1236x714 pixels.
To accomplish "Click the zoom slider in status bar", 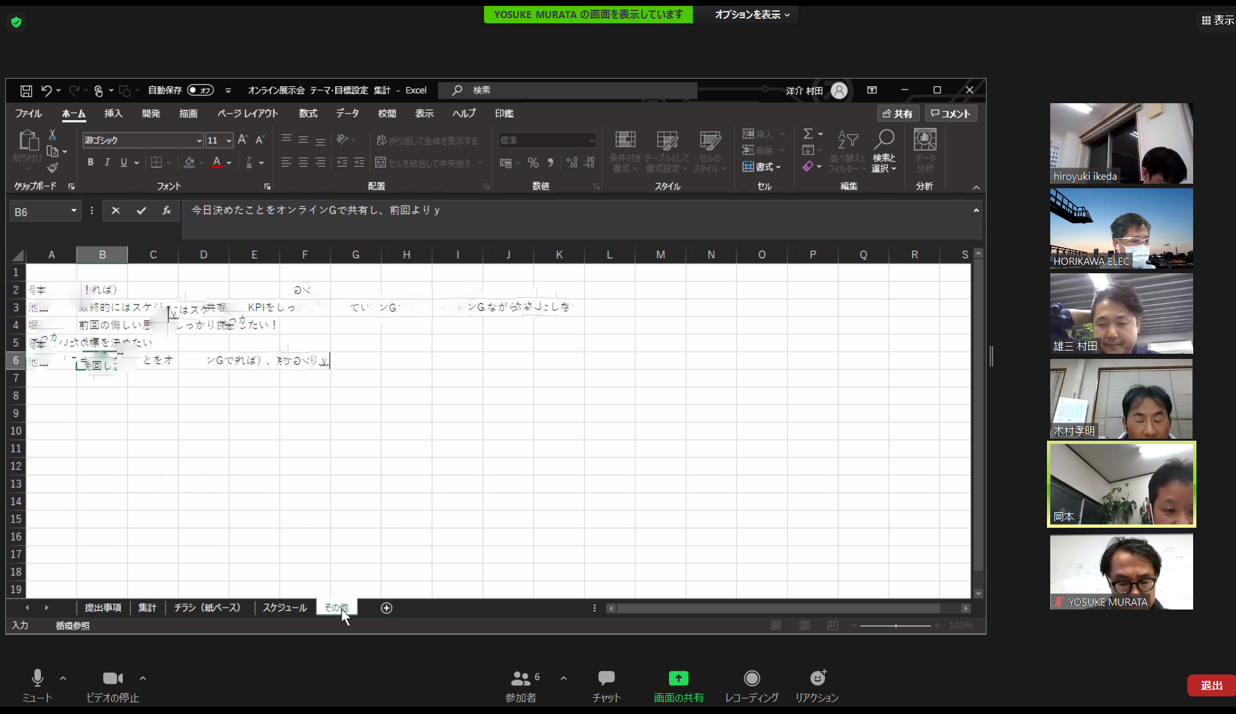I will [896, 626].
